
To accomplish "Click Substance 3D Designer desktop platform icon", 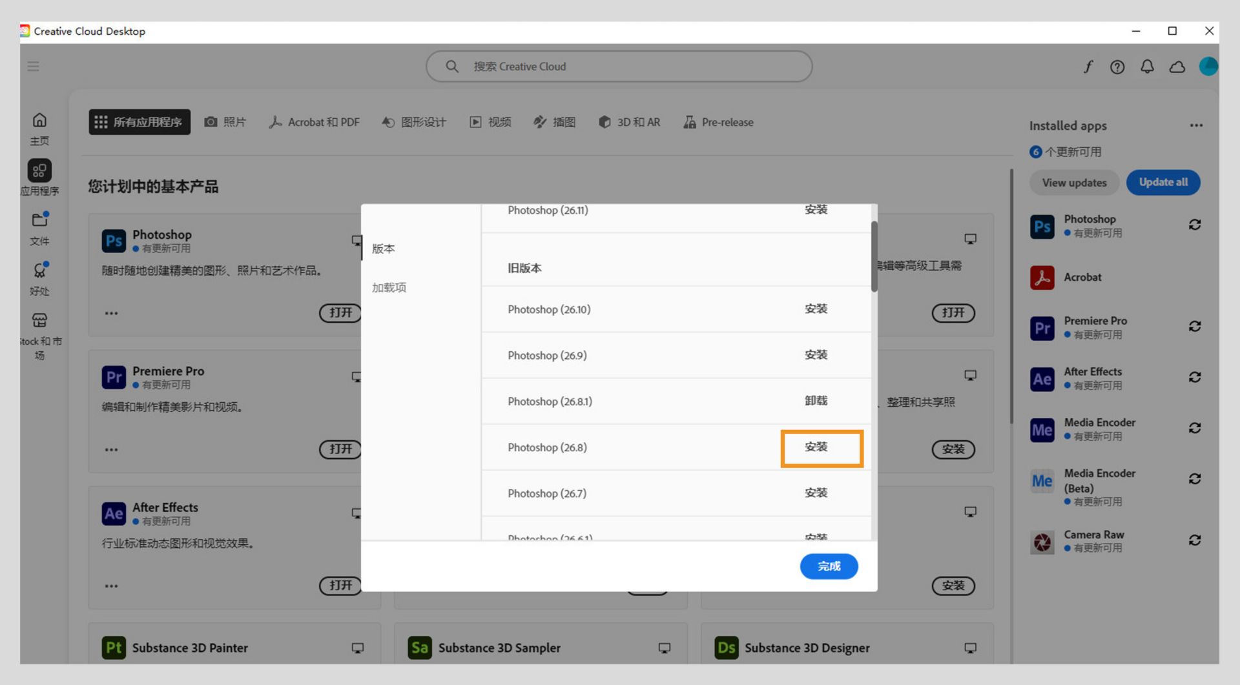I will (970, 648).
